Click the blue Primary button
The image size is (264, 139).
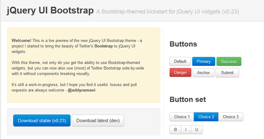[204, 61]
